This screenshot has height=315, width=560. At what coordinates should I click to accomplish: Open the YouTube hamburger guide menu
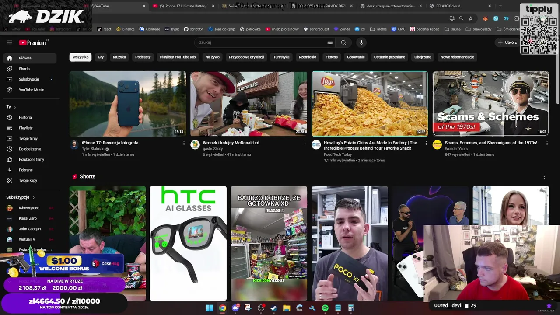click(9, 42)
